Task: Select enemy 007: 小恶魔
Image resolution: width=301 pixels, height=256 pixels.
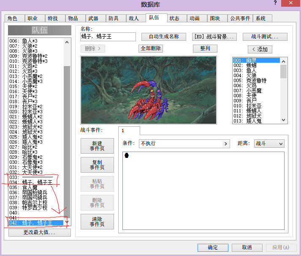Action: point(257,91)
